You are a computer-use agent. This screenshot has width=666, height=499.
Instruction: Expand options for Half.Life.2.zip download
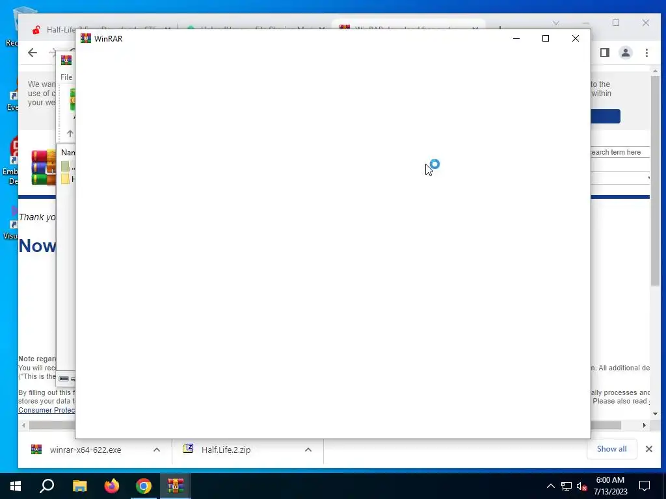[x=308, y=450]
